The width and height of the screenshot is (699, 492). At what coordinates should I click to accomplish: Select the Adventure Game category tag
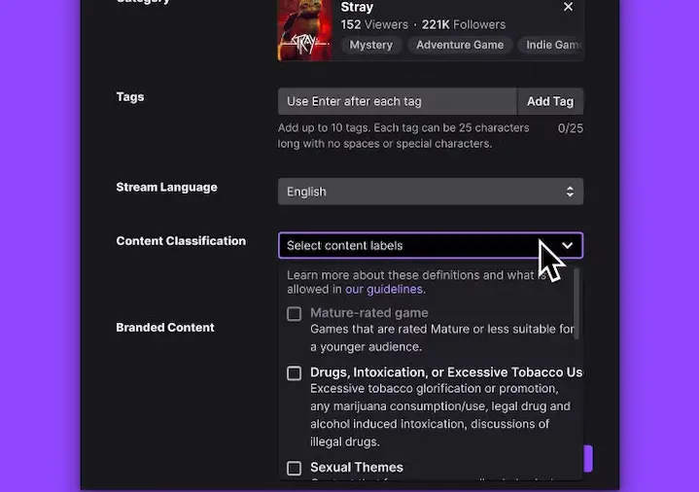click(x=460, y=45)
